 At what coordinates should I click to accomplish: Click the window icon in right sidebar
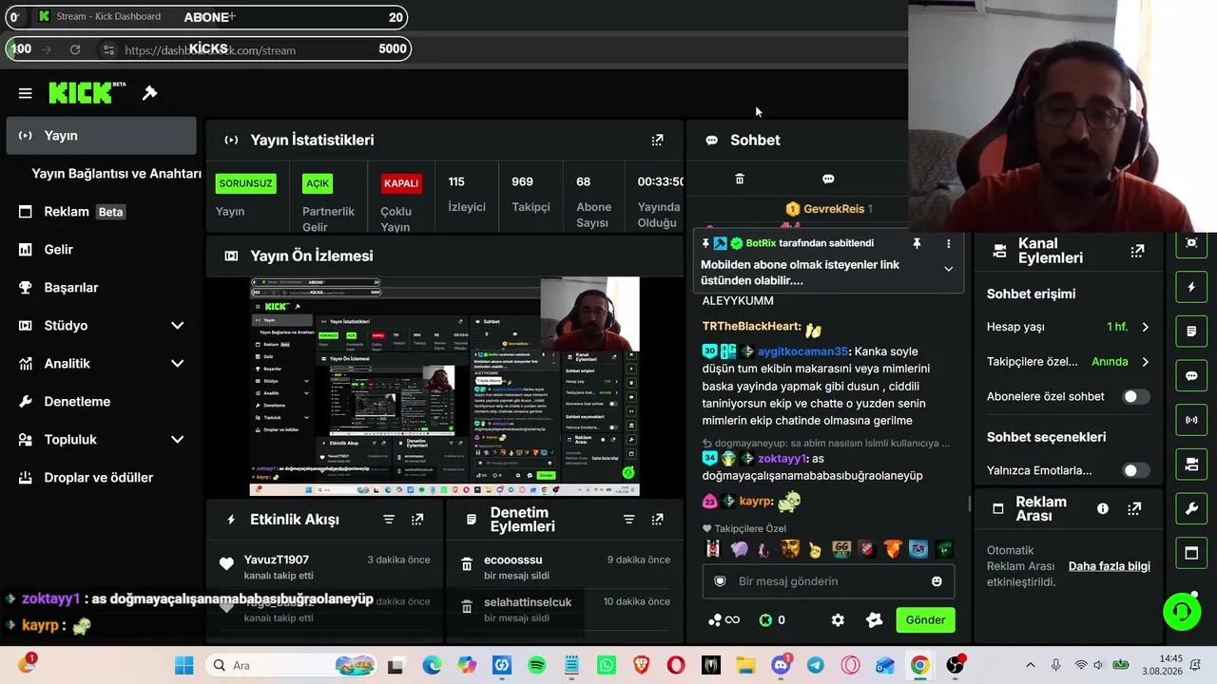(1191, 553)
